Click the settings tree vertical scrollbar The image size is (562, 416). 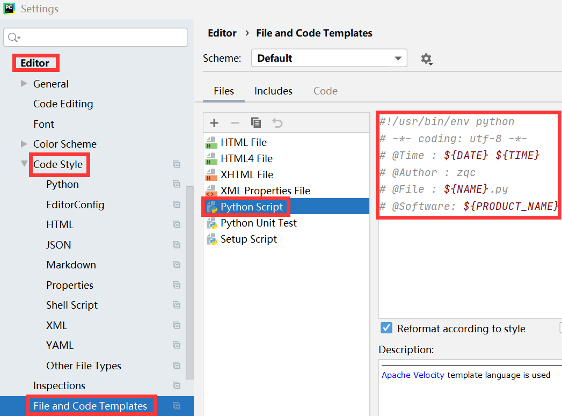pyautogui.click(x=189, y=282)
